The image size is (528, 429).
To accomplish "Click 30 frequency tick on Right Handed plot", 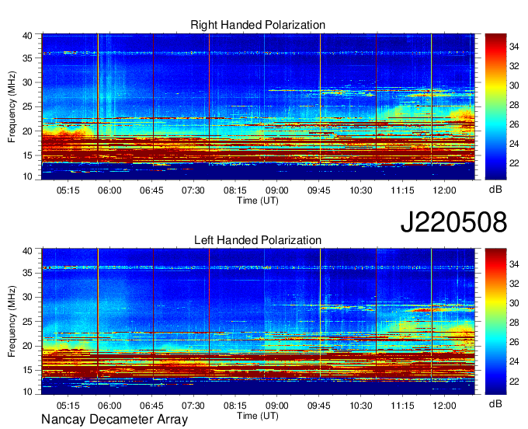I will click(27, 82).
